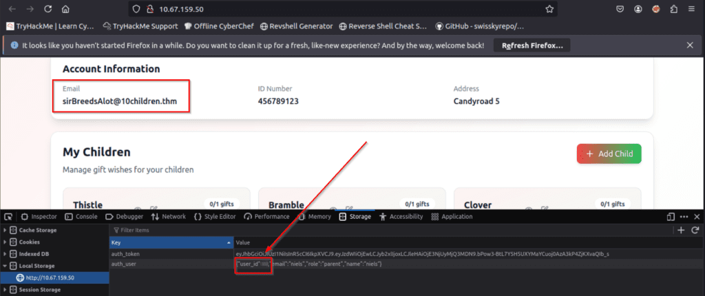Image resolution: width=705 pixels, height=296 pixels.
Task: Add a new storage item with plus icon
Action: 681,230
